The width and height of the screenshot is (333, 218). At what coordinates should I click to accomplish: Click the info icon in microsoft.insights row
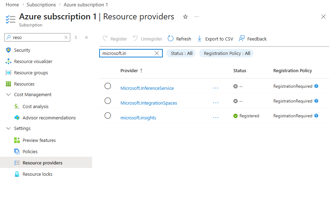pyautogui.click(x=316, y=116)
